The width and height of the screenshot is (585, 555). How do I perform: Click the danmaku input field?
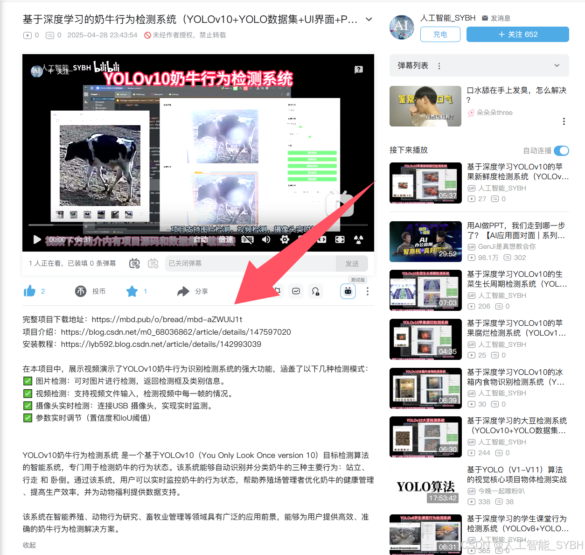250,263
